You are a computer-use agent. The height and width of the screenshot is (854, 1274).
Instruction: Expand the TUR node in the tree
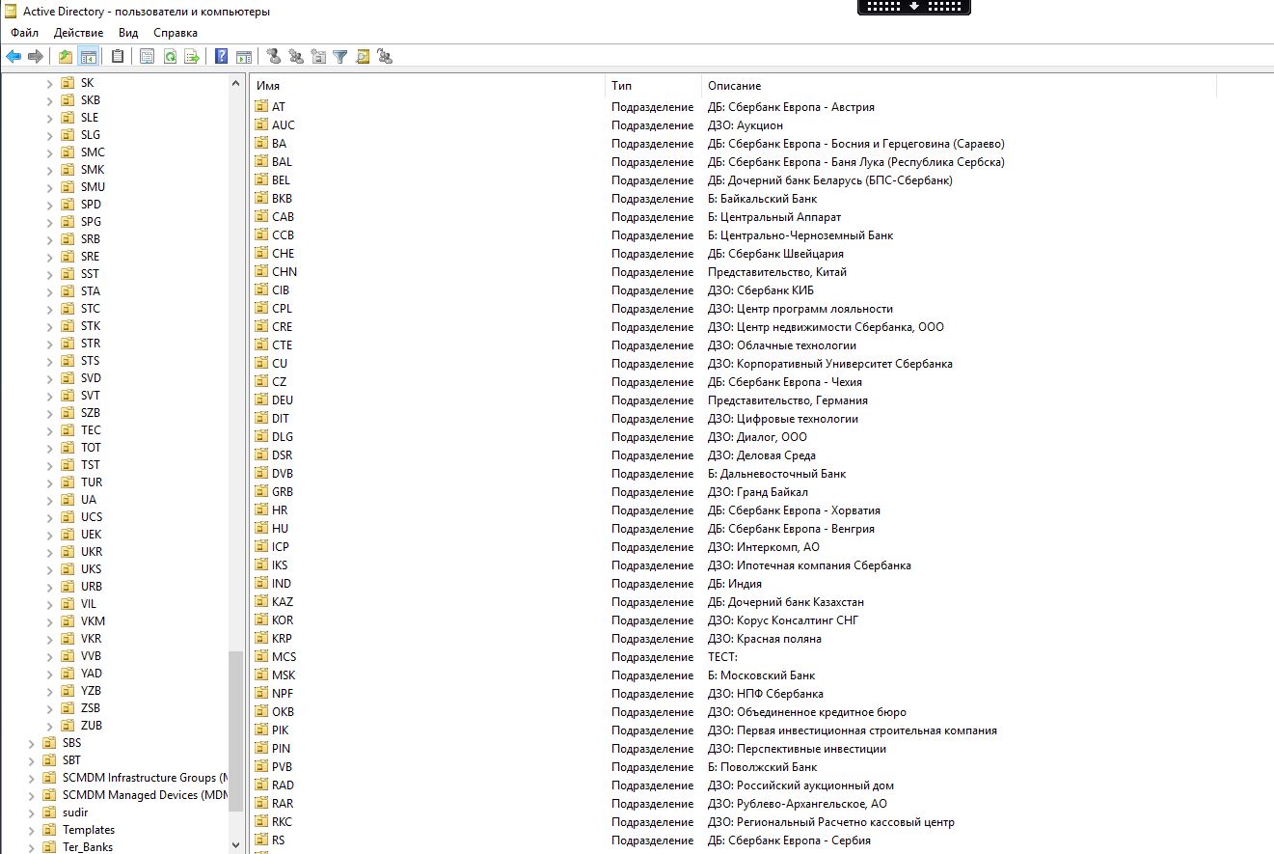pyautogui.click(x=50, y=482)
